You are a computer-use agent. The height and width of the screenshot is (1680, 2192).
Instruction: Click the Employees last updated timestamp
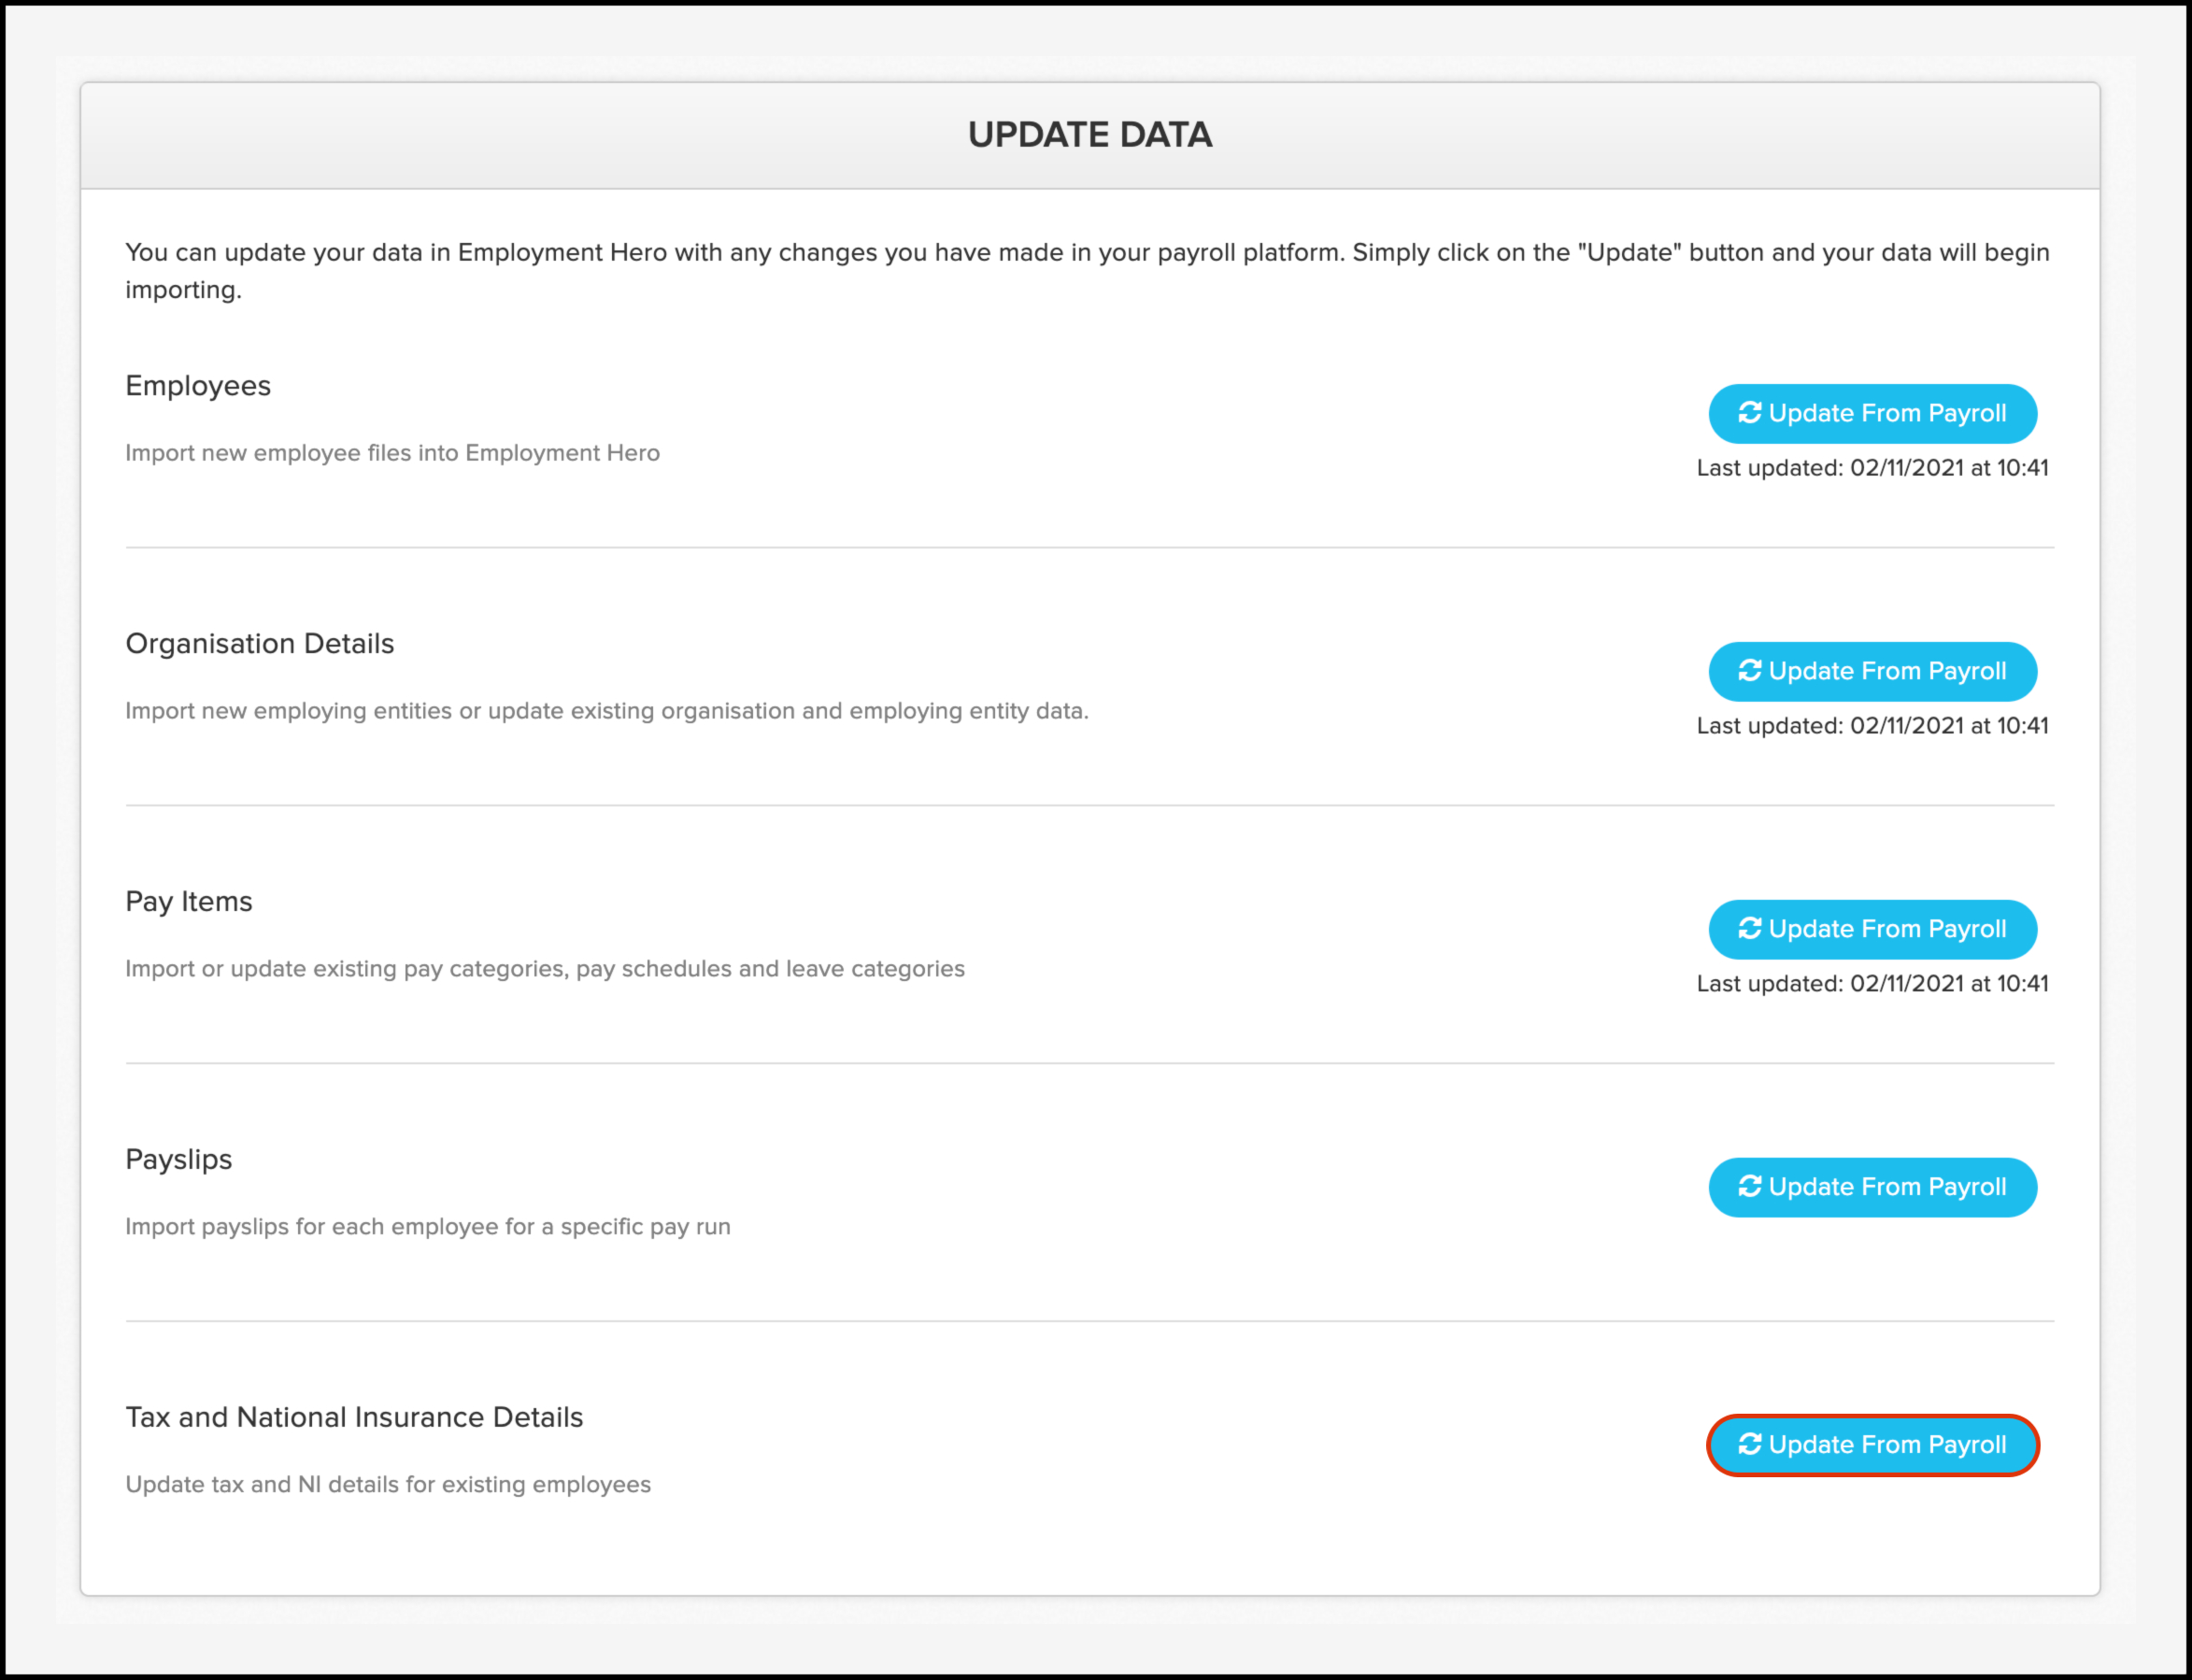tap(1872, 468)
